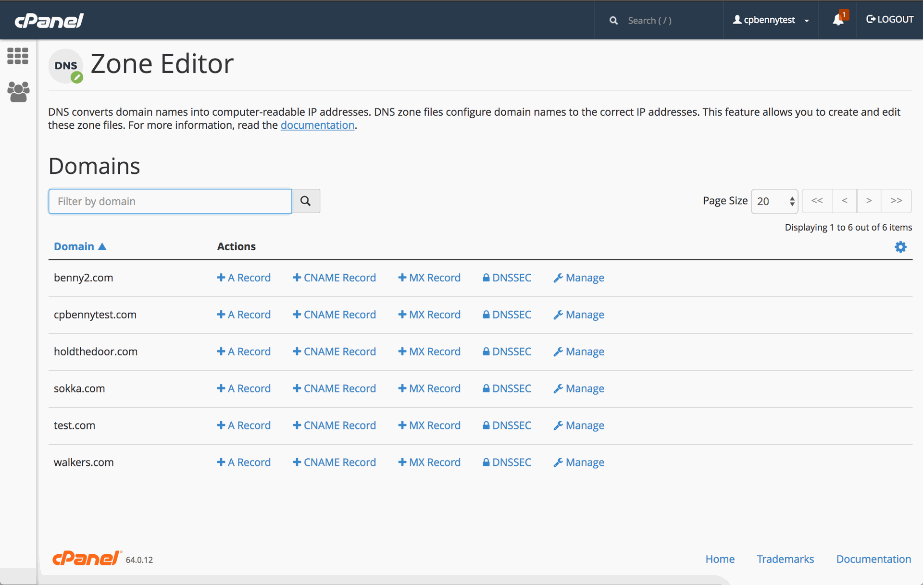
Task: Click the Displaying 1 to 6 items text
Action: point(848,227)
